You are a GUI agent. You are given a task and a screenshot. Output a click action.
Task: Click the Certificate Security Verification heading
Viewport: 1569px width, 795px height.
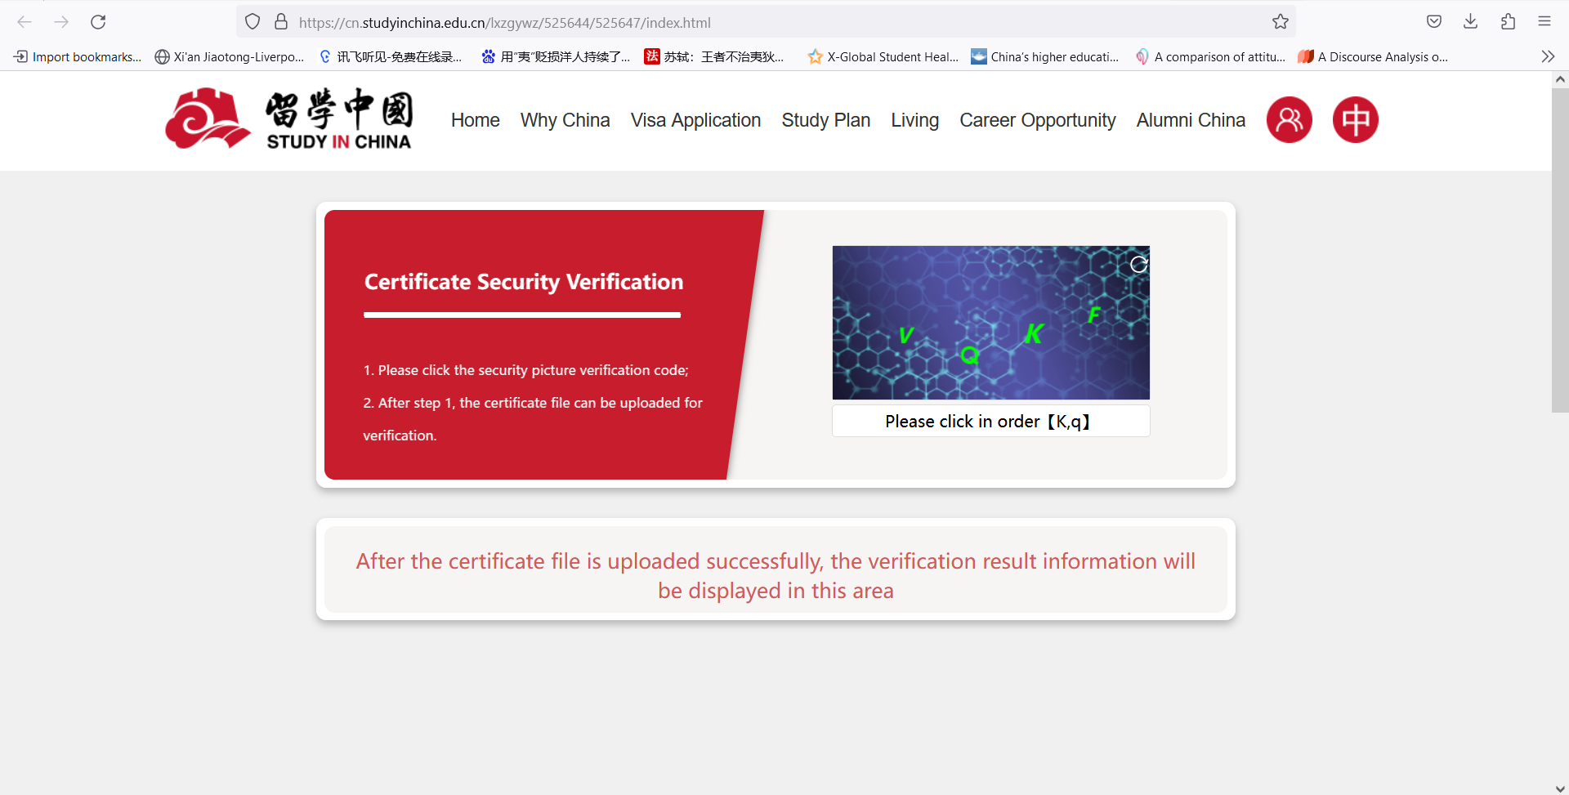[524, 282]
